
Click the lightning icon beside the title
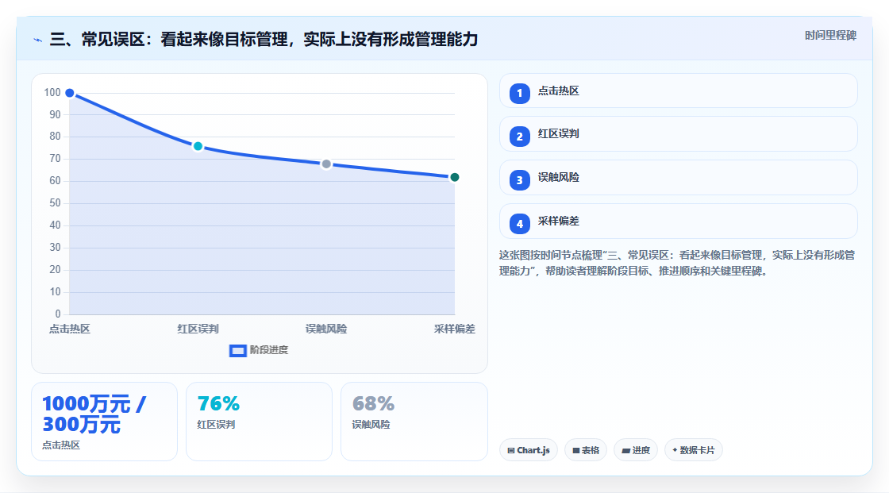pos(38,40)
